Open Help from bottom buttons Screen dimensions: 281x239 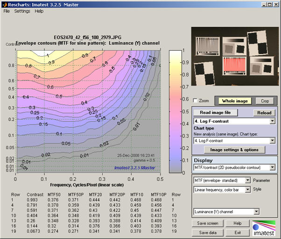pos(237,223)
